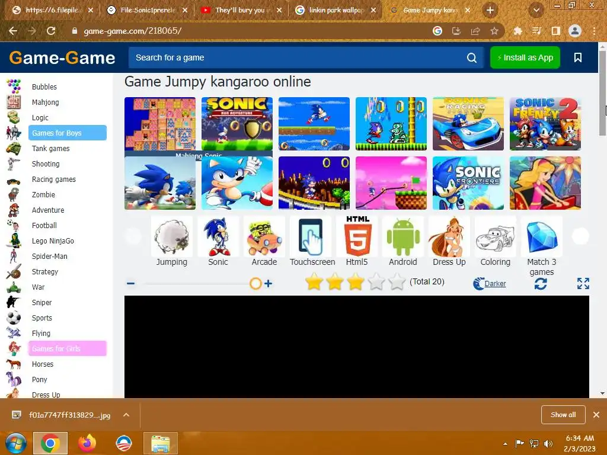Bookmark this page with the star icon
The height and width of the screenshot is (455, 607).
tap(494, 31)
